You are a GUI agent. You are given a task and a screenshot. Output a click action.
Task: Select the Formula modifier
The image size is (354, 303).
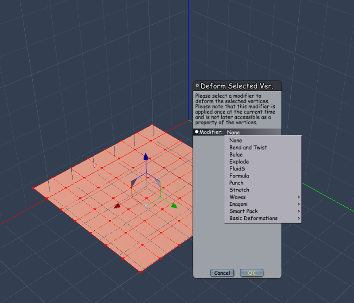(x=263, y=176)
